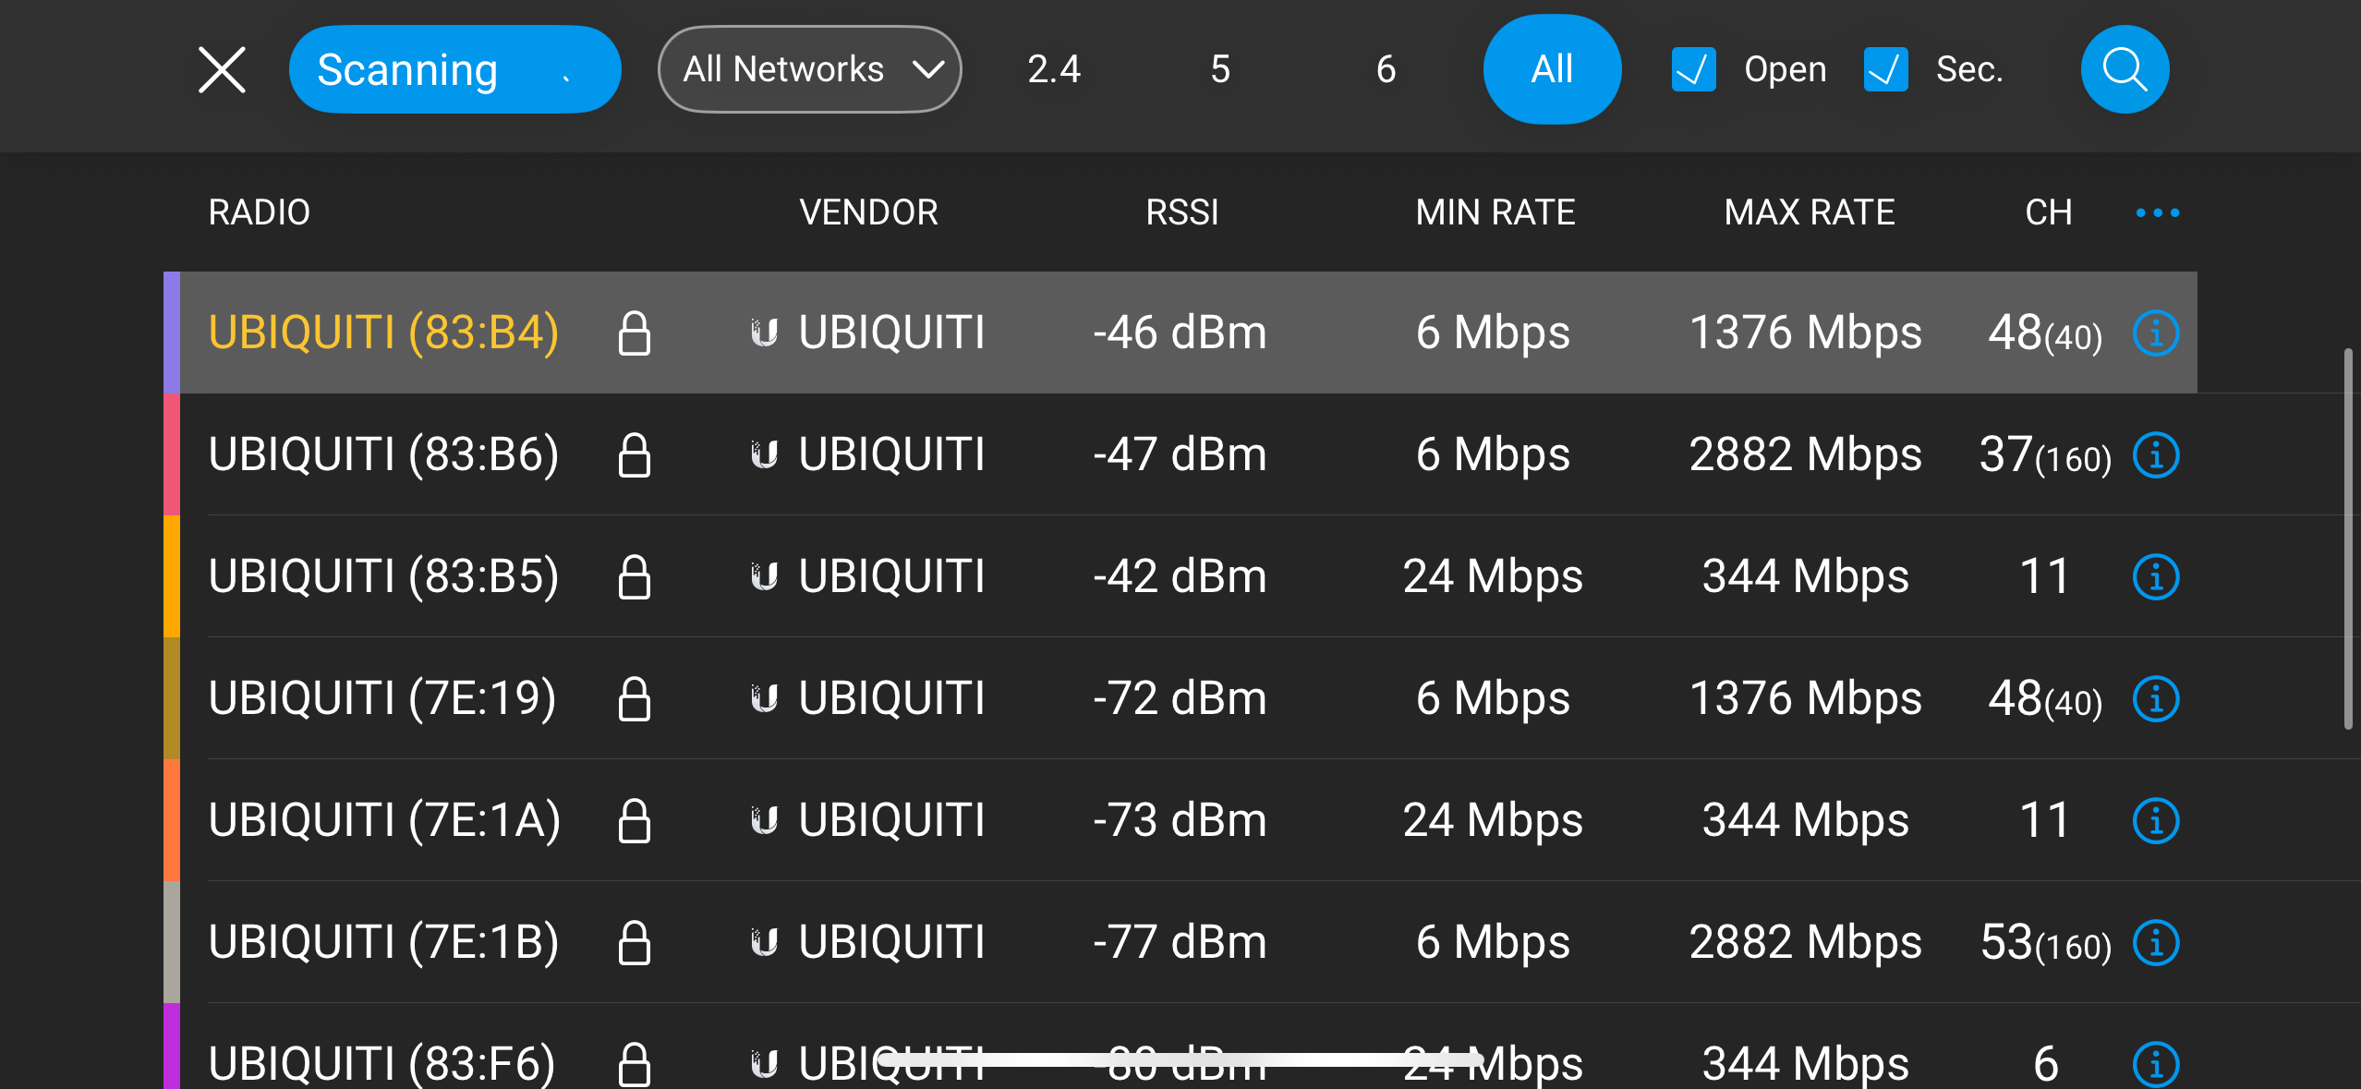Open the All Networks dropdown
2361x1089 pixels.
[808, 68]
